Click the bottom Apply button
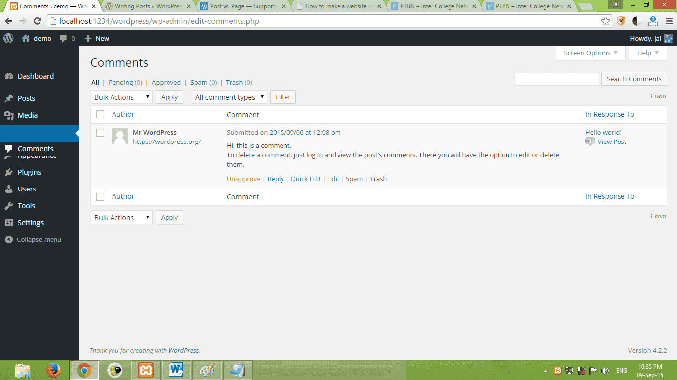677x380 pixels. point(169,217)
